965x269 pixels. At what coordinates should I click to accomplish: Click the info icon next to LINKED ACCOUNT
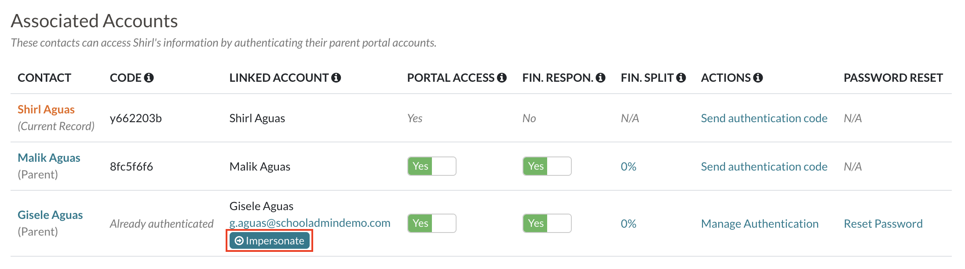[x=336, y=78]
